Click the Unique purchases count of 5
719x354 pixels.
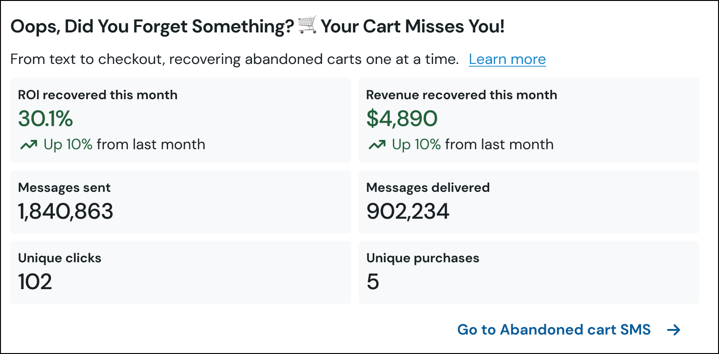click(x=372, y=282)
